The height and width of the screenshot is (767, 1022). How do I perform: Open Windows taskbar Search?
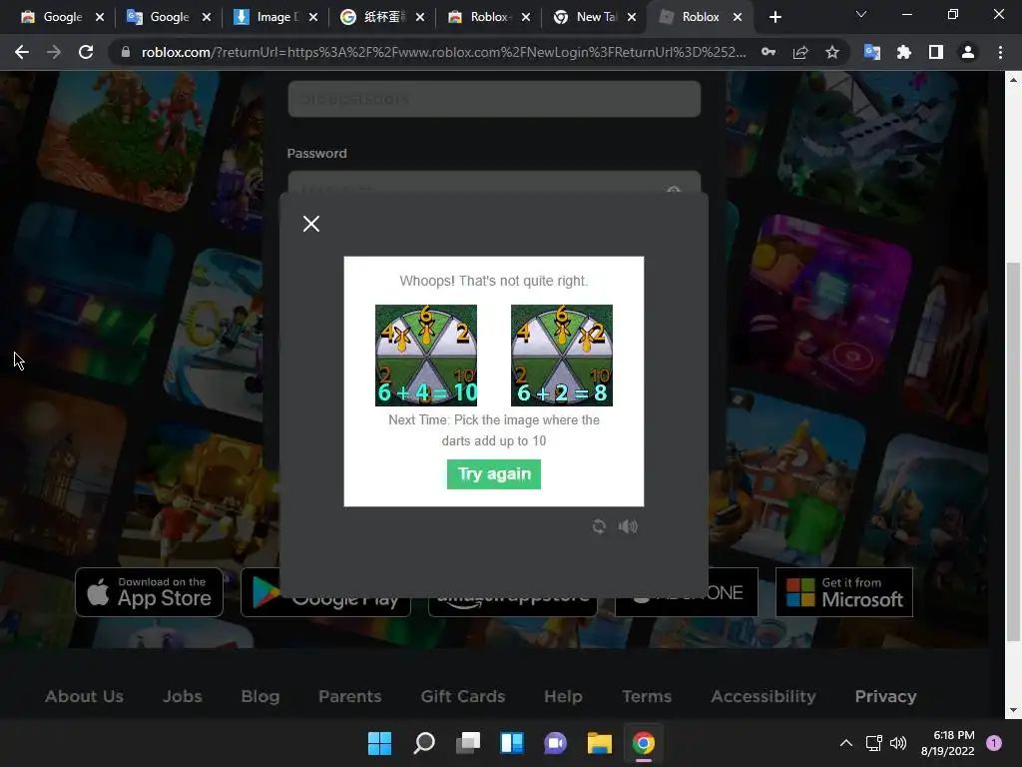coord(423,743)
